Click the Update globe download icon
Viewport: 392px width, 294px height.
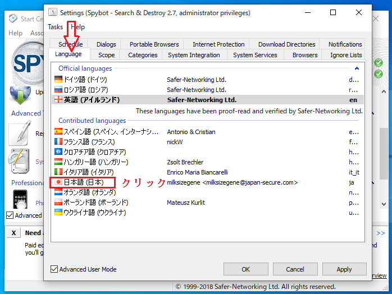point(20,96)
